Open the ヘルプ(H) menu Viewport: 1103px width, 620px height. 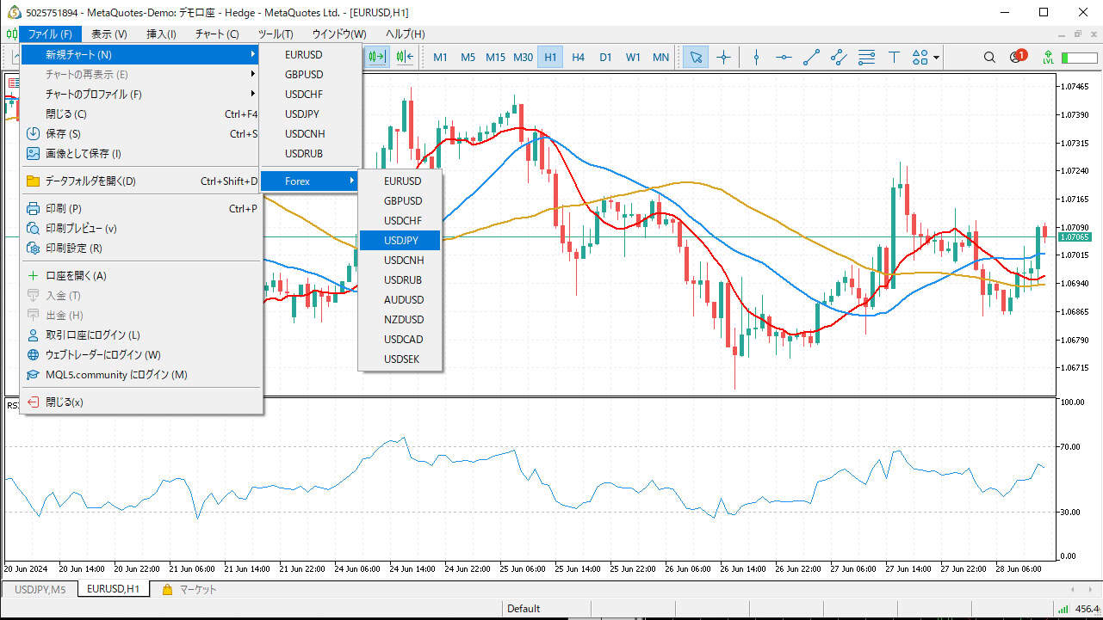[x=405, y=34]
